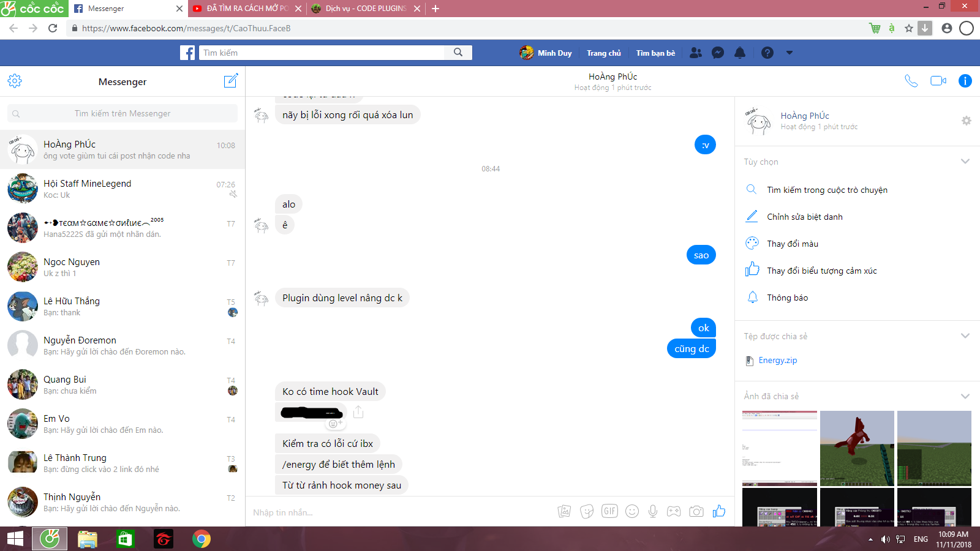
Task: React to the redacted message
Action: pyautogui.click(x=334, y=423)
